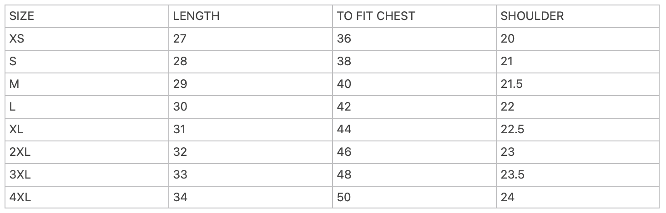Click chest value 42 for L

(x=344, y=106)
